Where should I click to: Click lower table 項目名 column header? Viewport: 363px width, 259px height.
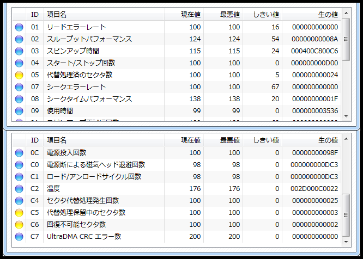(104, 140)
